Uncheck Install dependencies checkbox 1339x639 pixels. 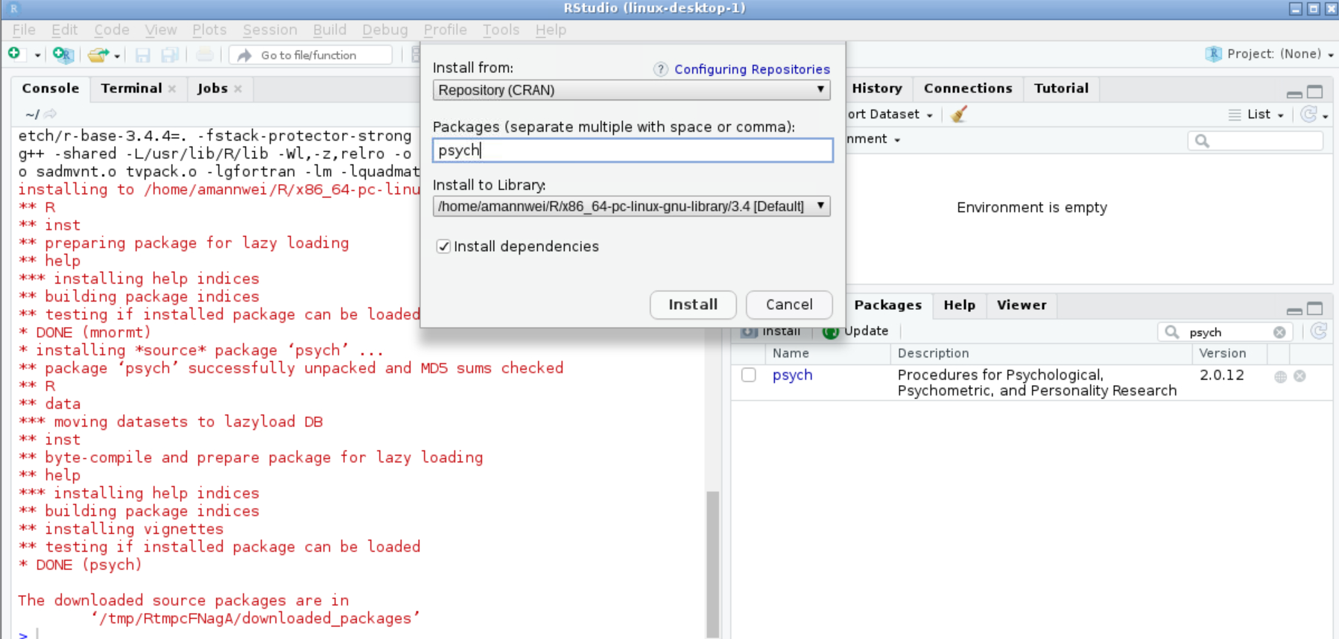443,247
